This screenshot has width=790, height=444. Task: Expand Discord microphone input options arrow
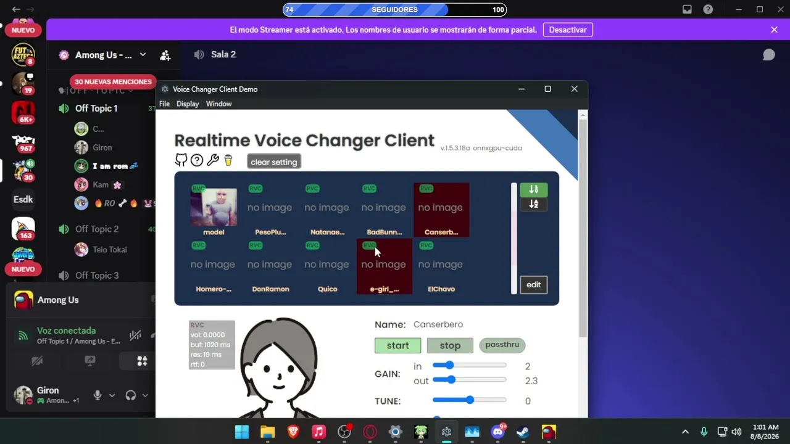(112, 395)
